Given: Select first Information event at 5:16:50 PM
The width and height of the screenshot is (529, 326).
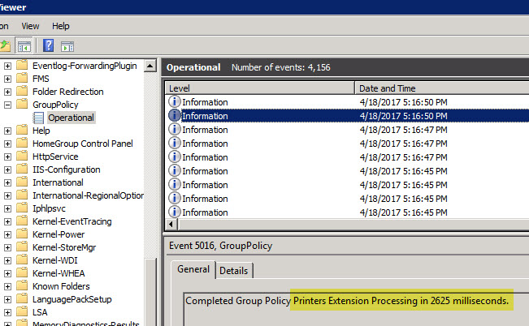Looking at the screenshot, I should (347, 102).
